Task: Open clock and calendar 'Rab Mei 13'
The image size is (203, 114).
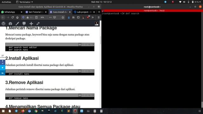Action: [101, 2]
